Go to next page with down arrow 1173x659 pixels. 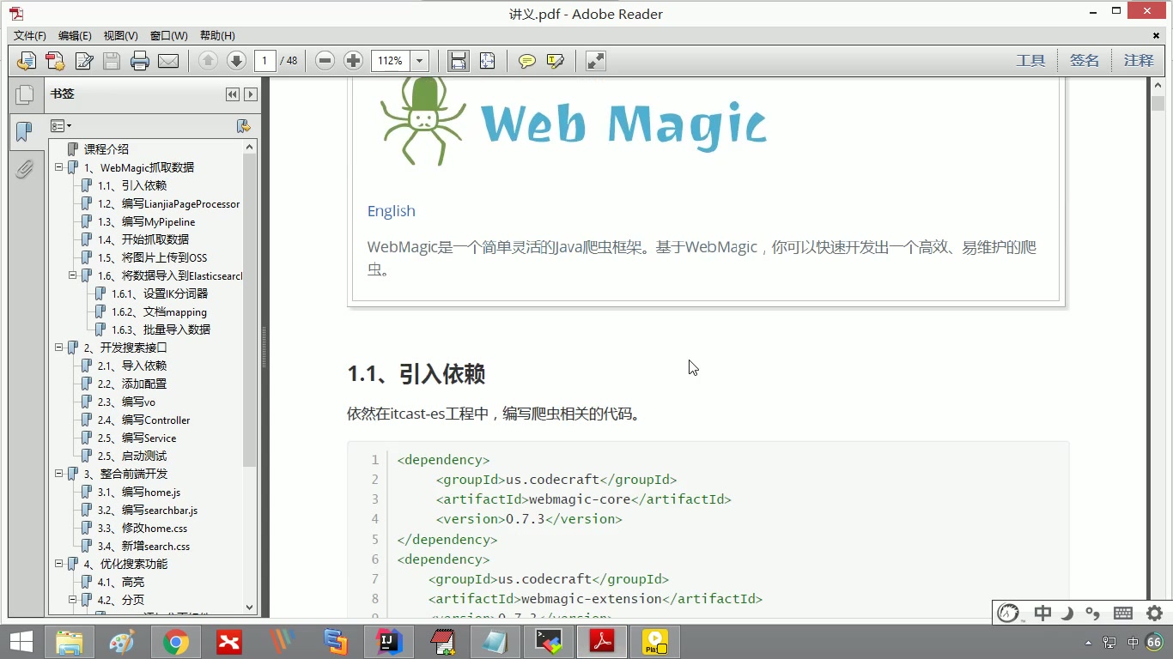236,61
